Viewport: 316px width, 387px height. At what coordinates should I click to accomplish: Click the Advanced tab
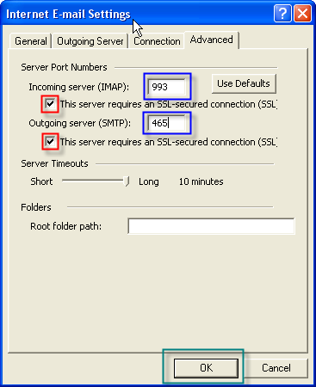click(212, 40)
